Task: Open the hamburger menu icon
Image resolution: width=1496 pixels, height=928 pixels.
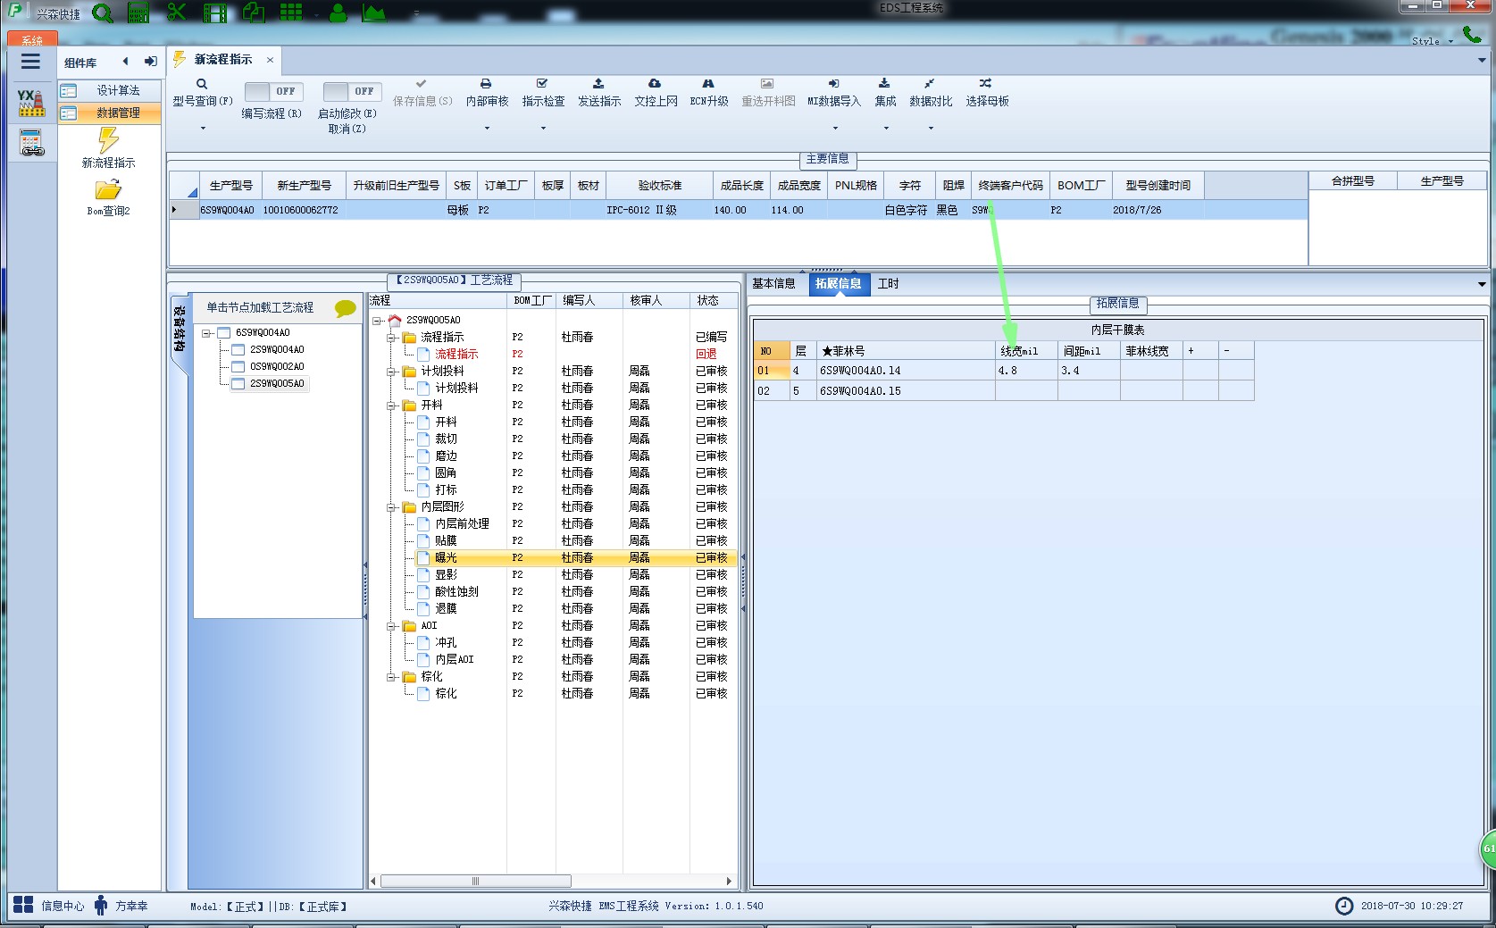Action: [30, 62]
